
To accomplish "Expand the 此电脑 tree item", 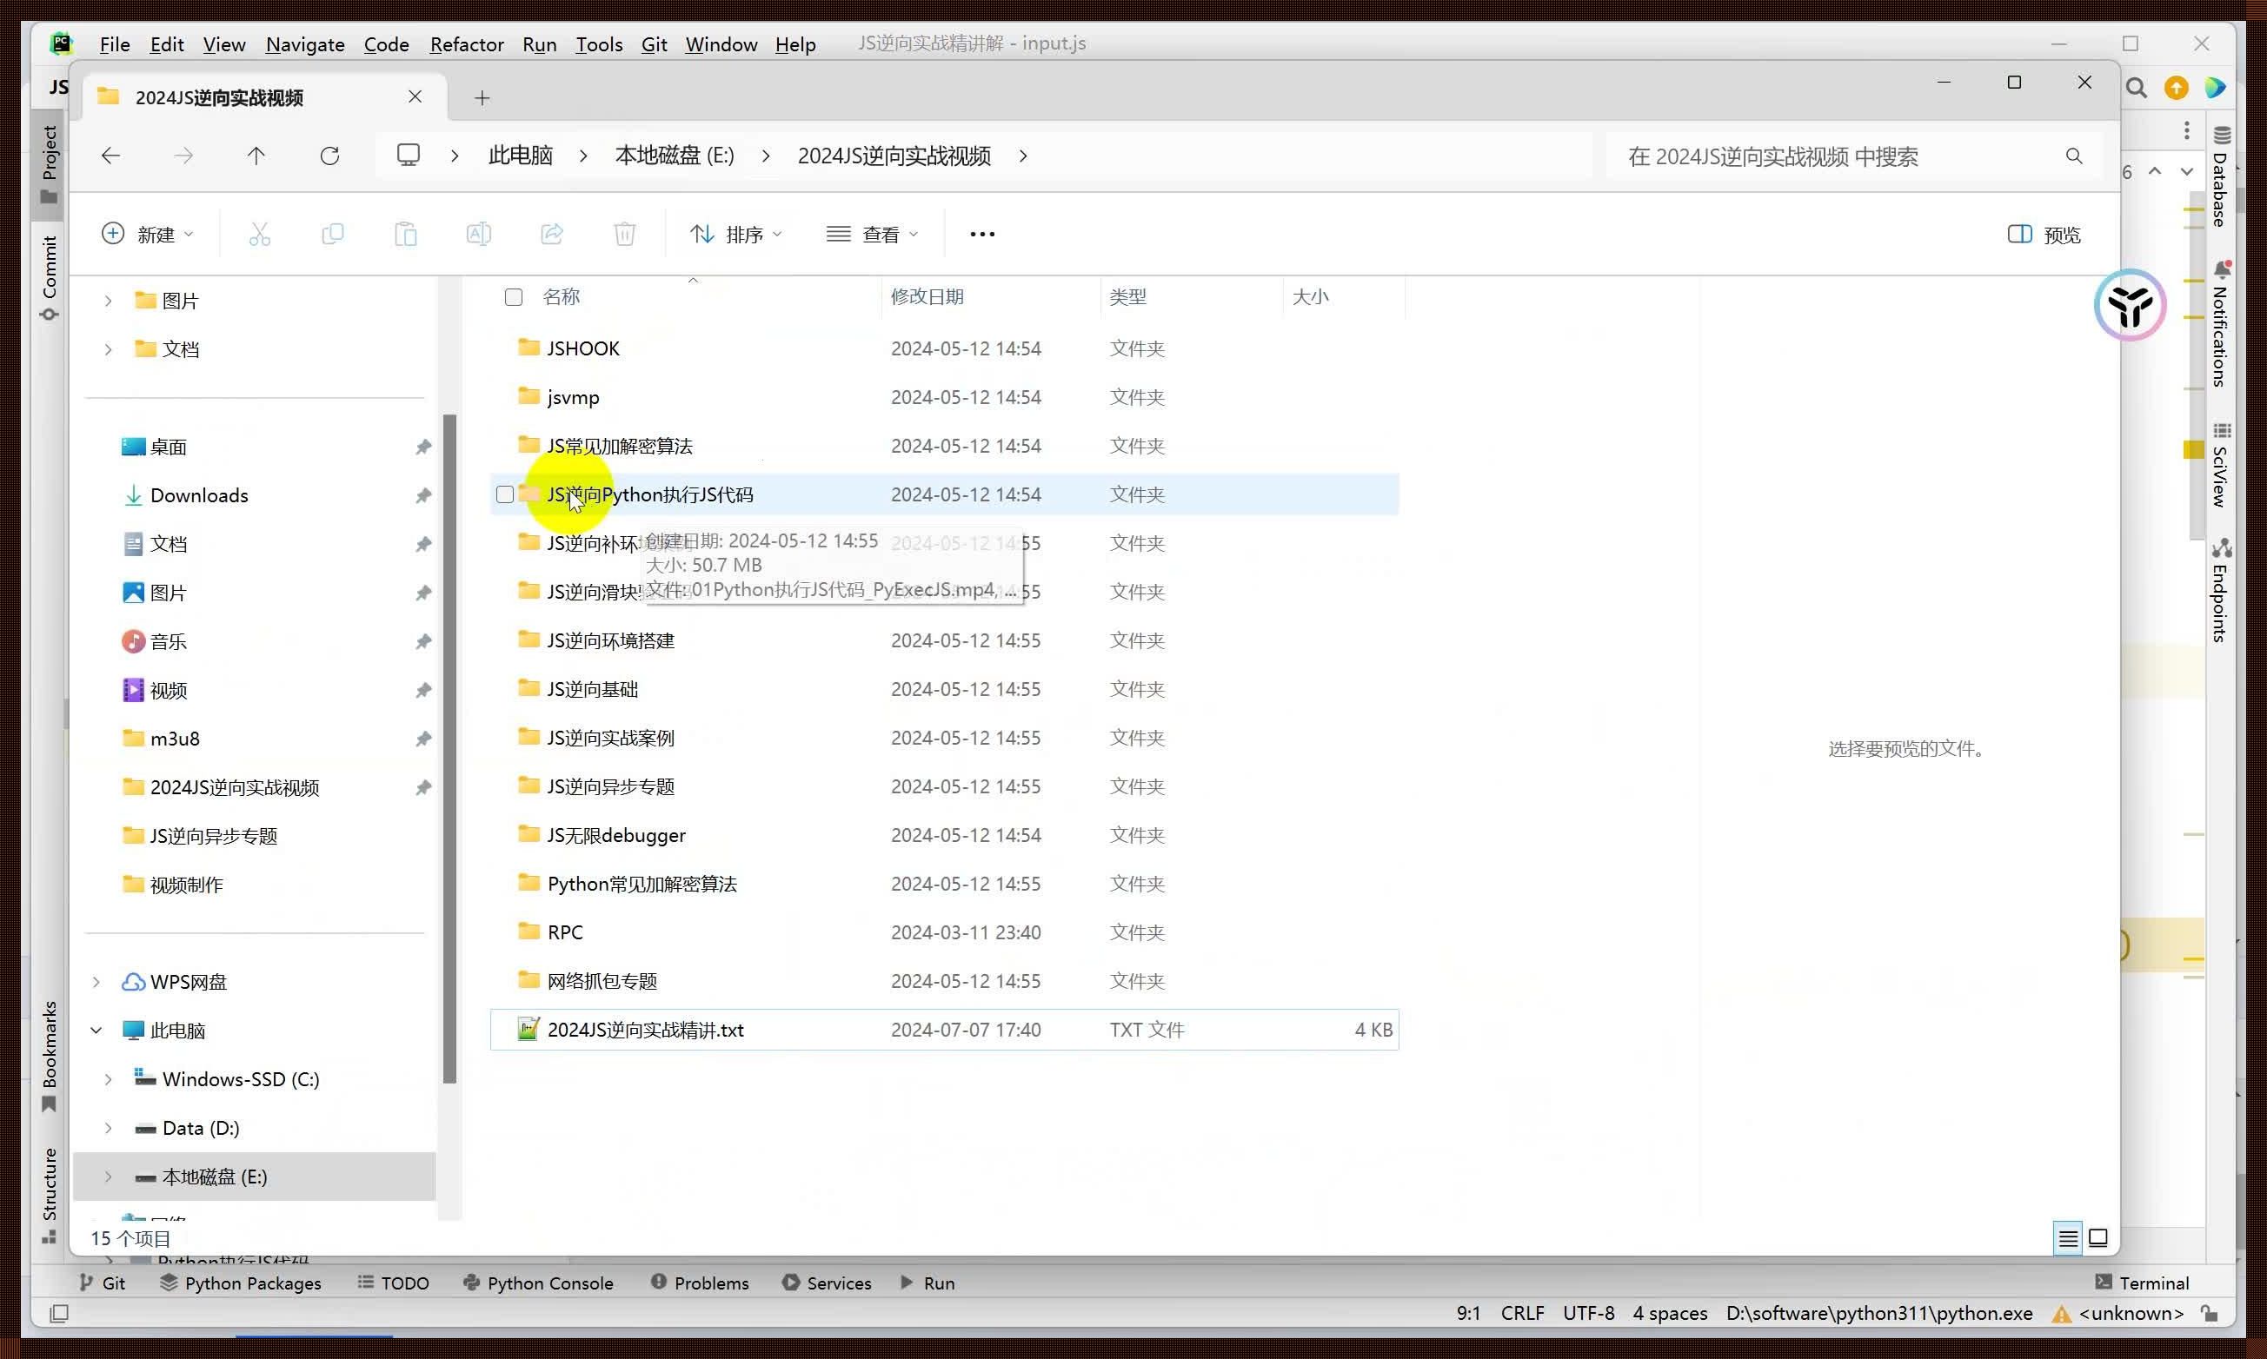I will pos(96,1029).
